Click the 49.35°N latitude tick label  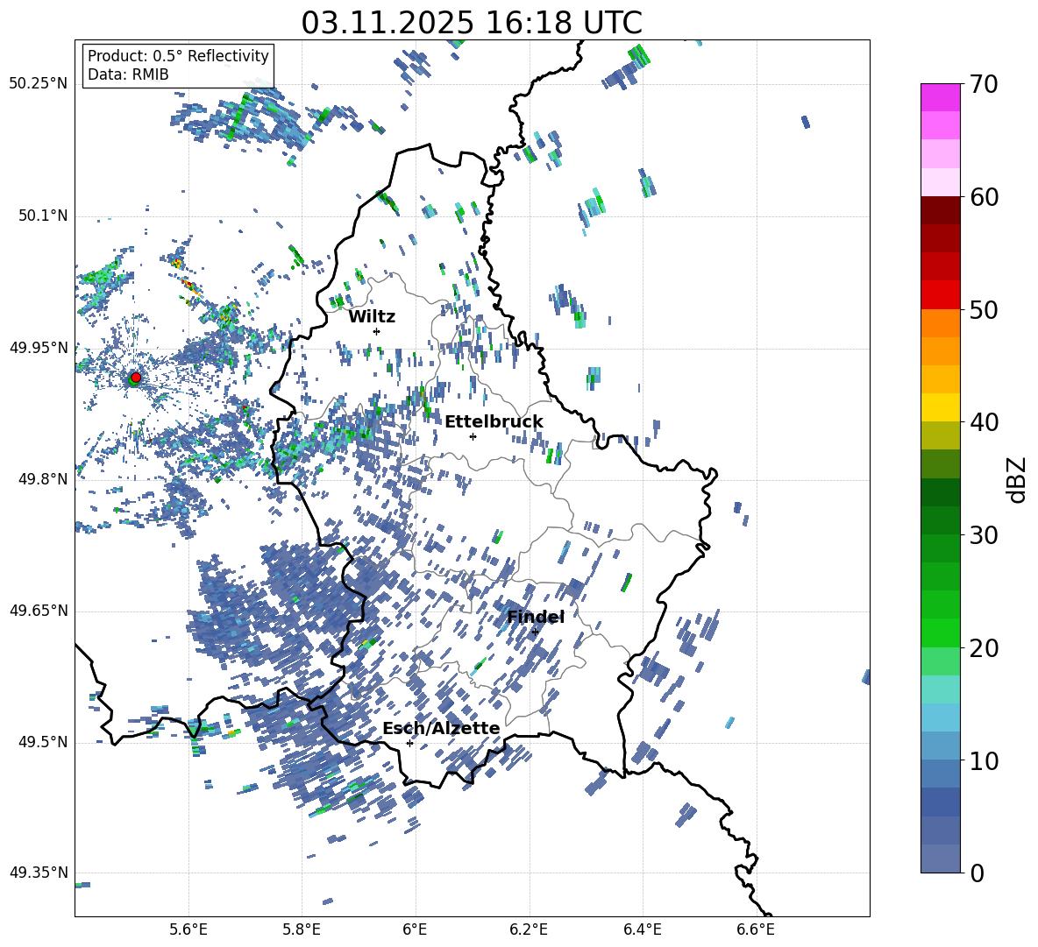(39, 873)
